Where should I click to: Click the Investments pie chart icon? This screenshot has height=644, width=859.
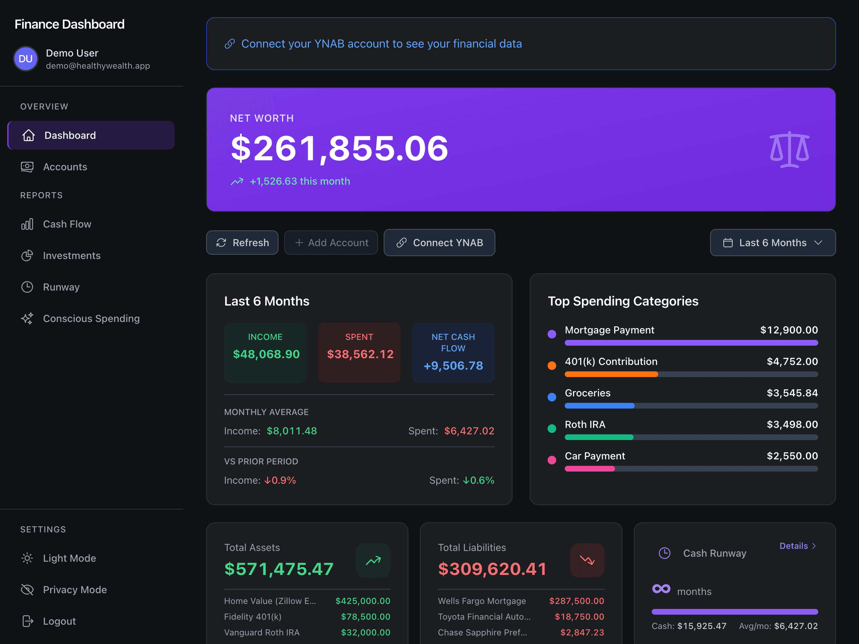coord(27,255)
